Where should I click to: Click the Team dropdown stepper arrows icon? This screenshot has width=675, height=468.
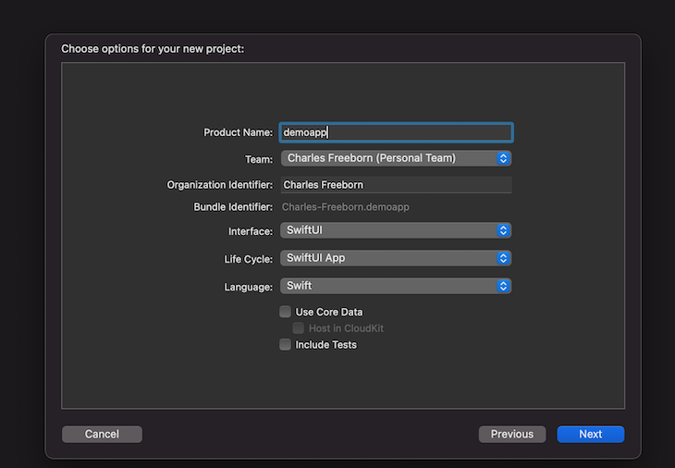[x=503, y=158]
